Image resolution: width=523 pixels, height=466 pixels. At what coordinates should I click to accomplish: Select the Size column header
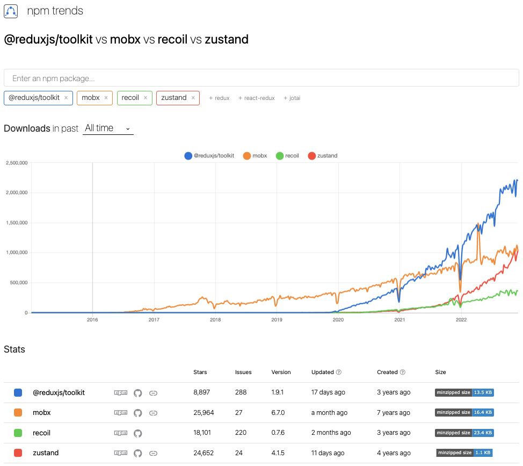pos(440,372)
